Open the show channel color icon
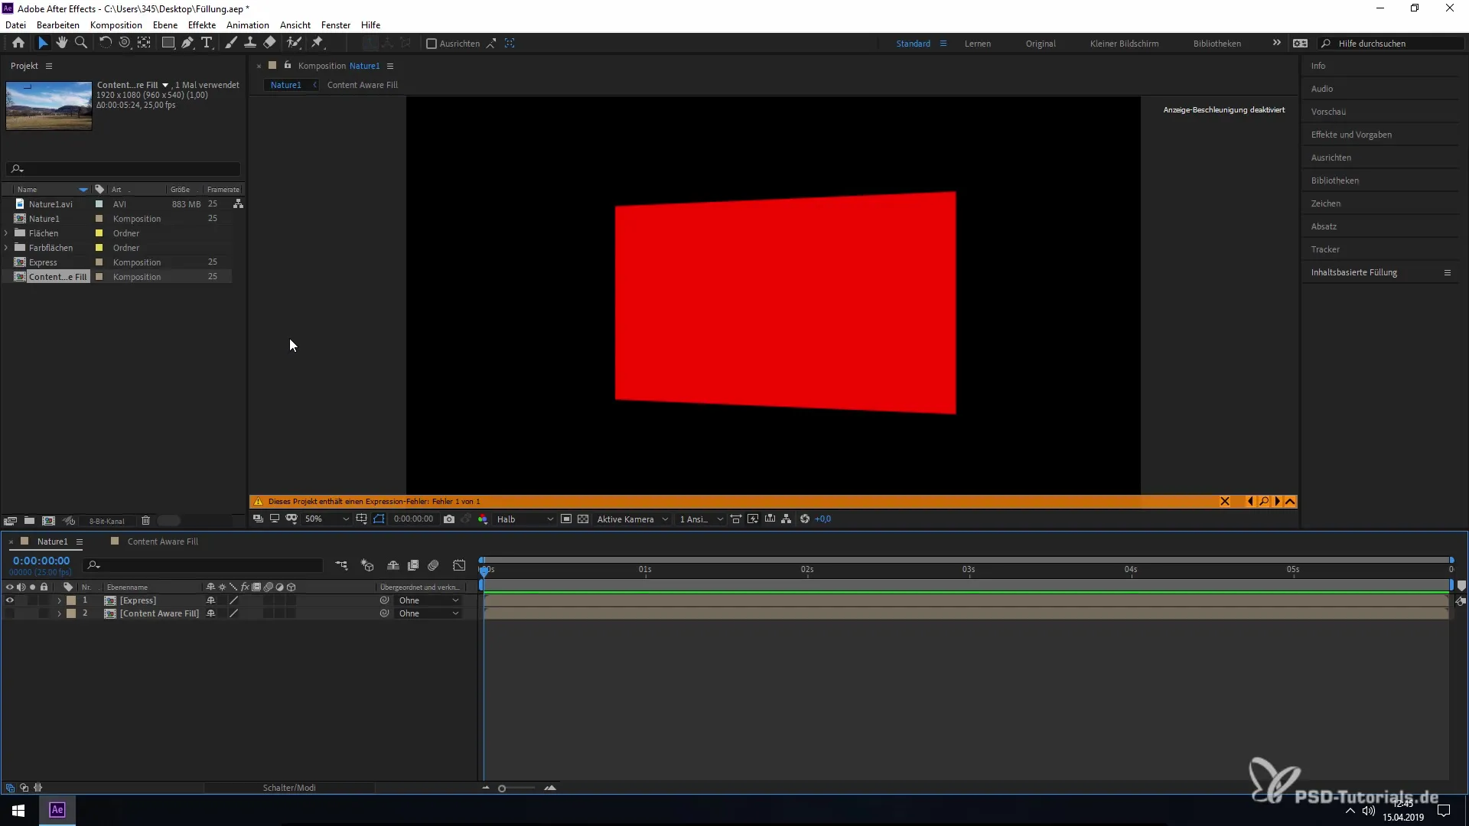 pyautogui.click(x=483, y=519)
